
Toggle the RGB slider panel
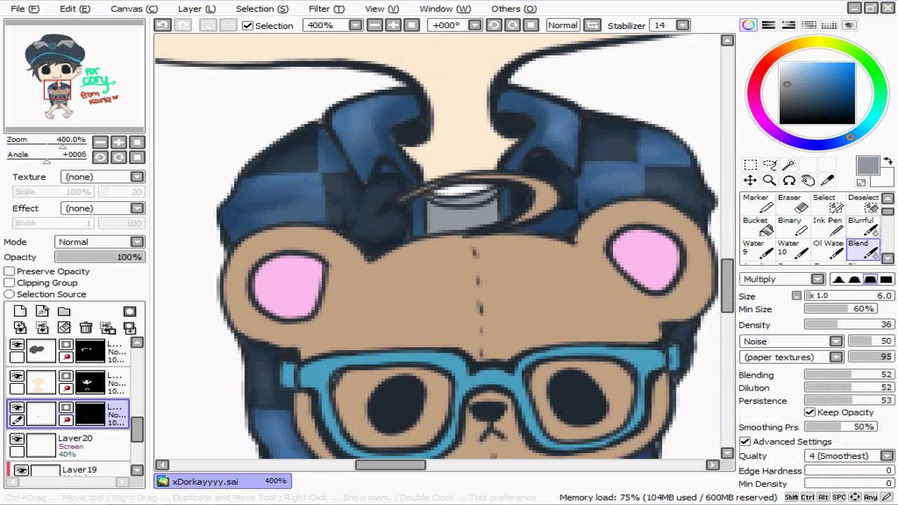pos(768,25)
